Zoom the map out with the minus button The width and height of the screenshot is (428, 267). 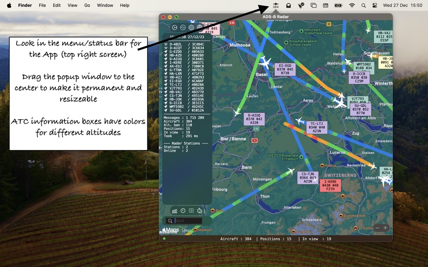[x=377, y=228]
